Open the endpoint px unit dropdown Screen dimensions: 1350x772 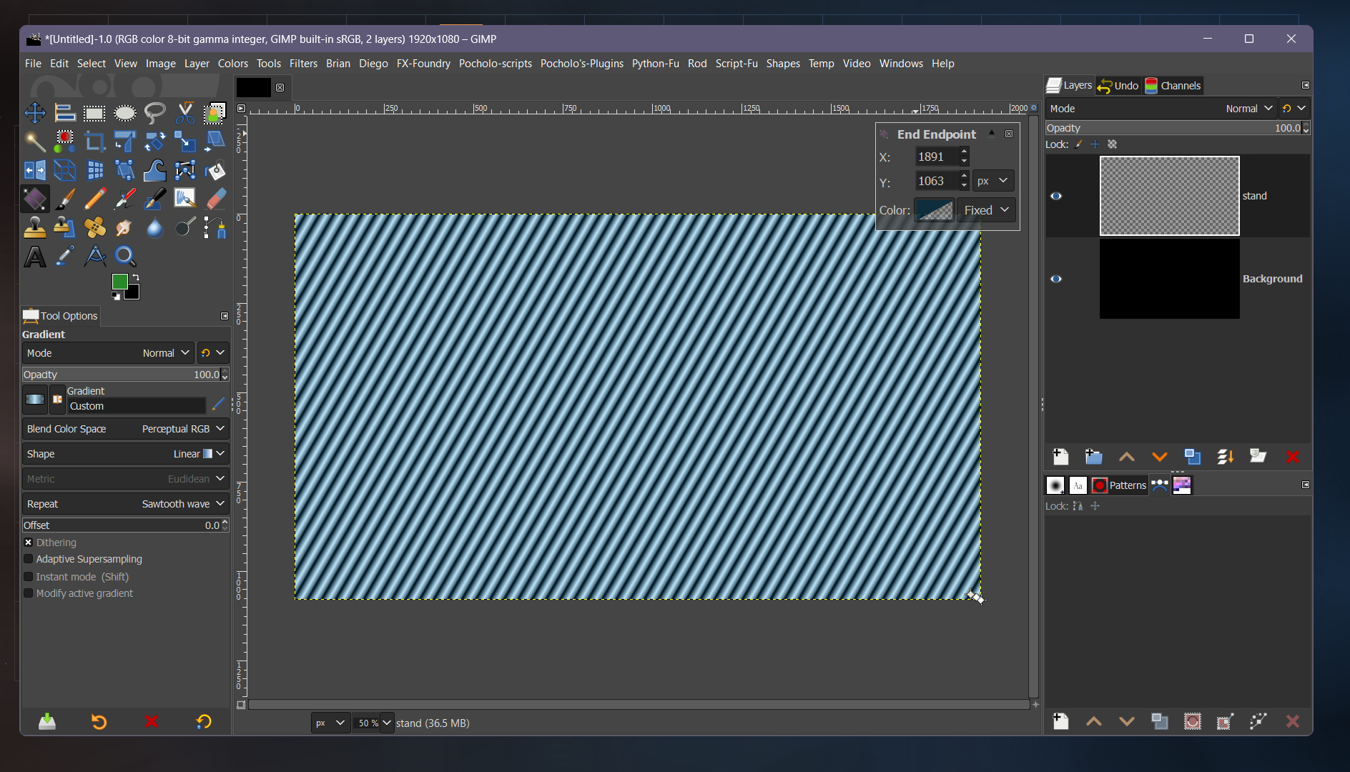pyautogui.click(x=993, y=181)
